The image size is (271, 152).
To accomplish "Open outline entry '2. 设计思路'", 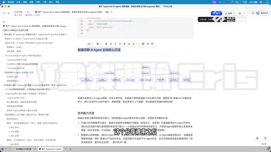I will tap(14, 131).
